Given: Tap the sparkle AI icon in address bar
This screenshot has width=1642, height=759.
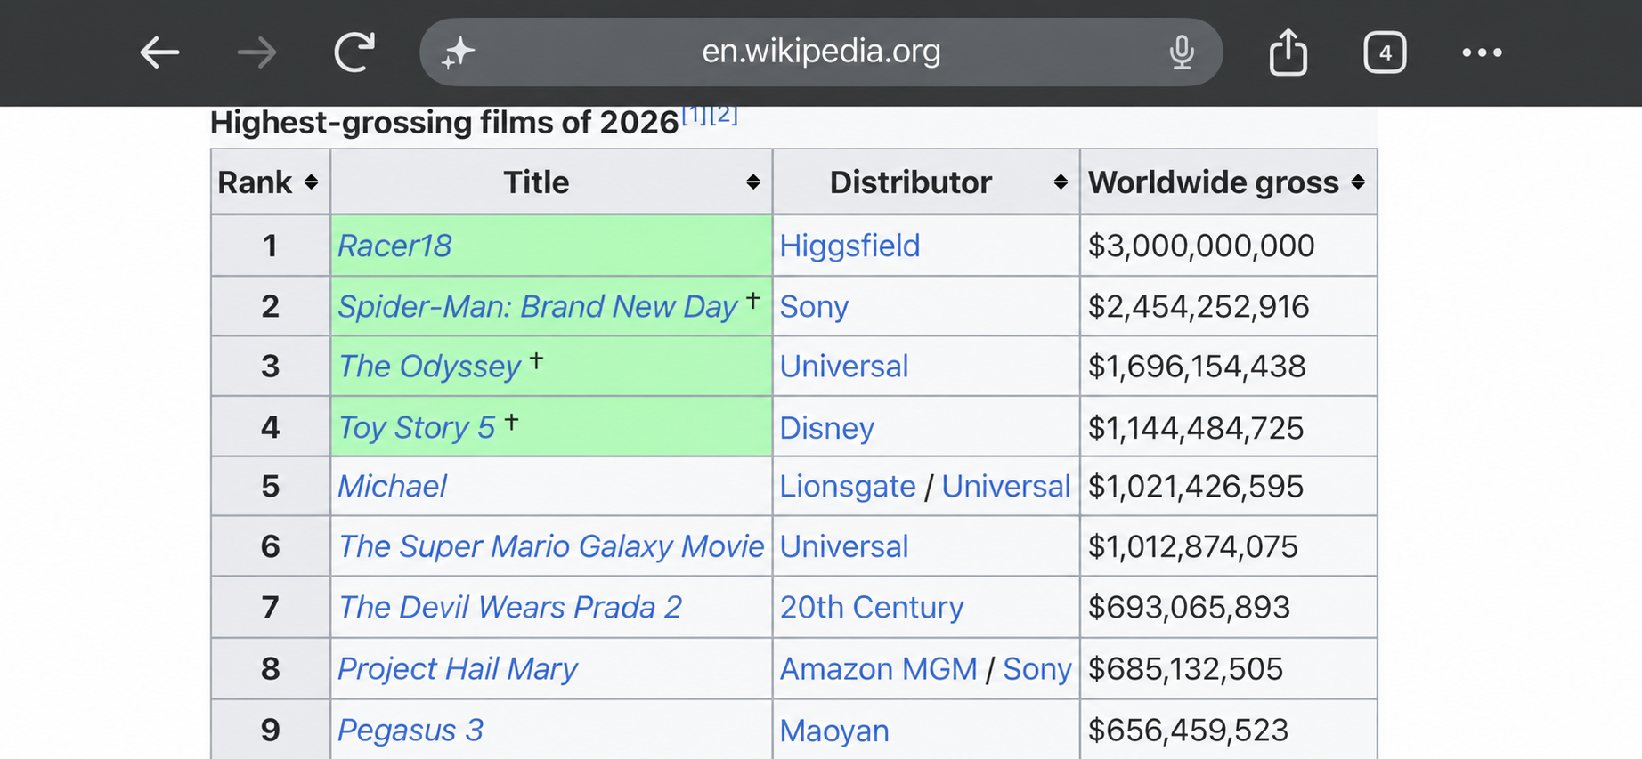Looking at the screenshot, I should [x=459, y=52].
